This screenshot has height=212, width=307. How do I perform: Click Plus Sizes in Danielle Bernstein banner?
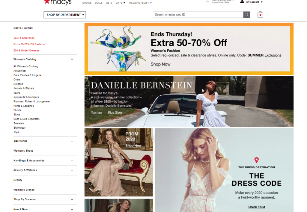115,112
